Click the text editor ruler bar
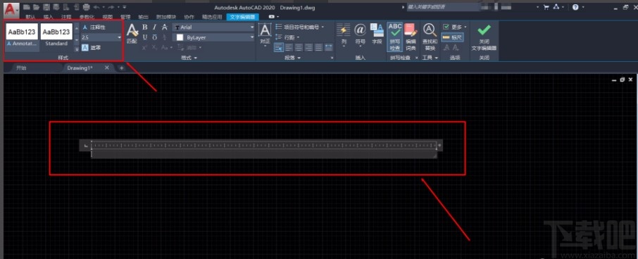 [x=264, y=145]
